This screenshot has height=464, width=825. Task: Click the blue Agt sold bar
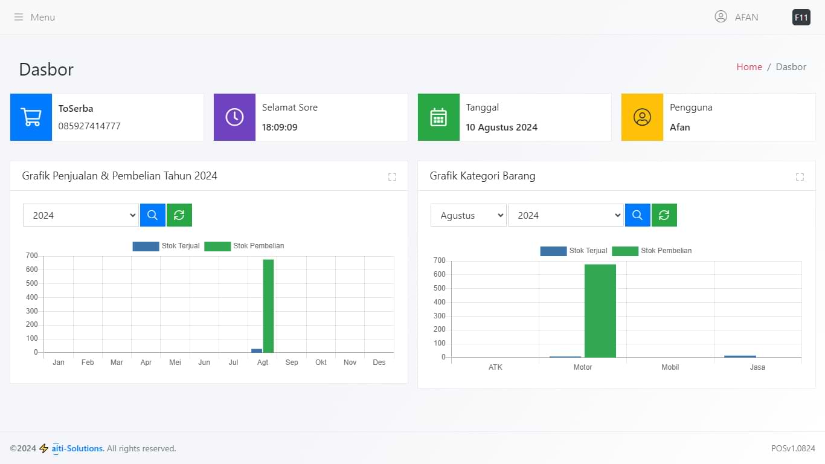click(x=257, y=350)
